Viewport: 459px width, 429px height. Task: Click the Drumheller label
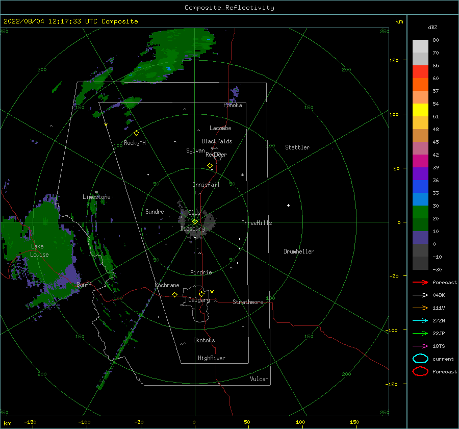(x=299, y=251)
